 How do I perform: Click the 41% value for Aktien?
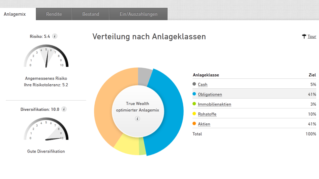pos(312,124)
